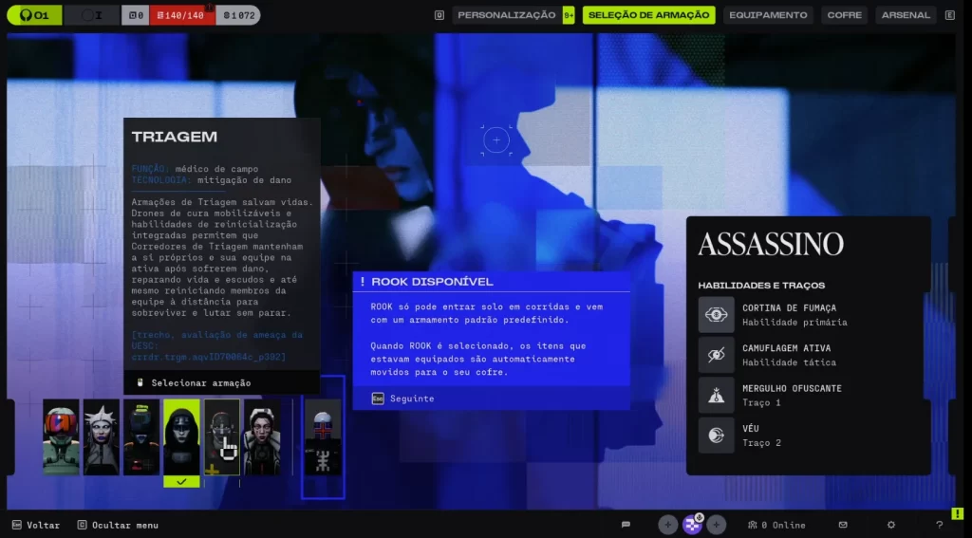The image size is (972, 538).
Task: Select the Mergulho Ofuscante trait icon
Action: click(x=717, y=395)
